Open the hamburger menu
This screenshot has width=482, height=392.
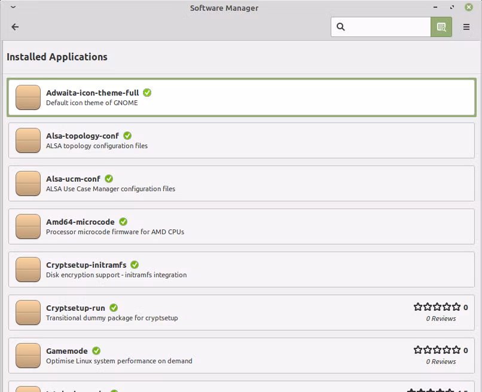pos(466,27)
